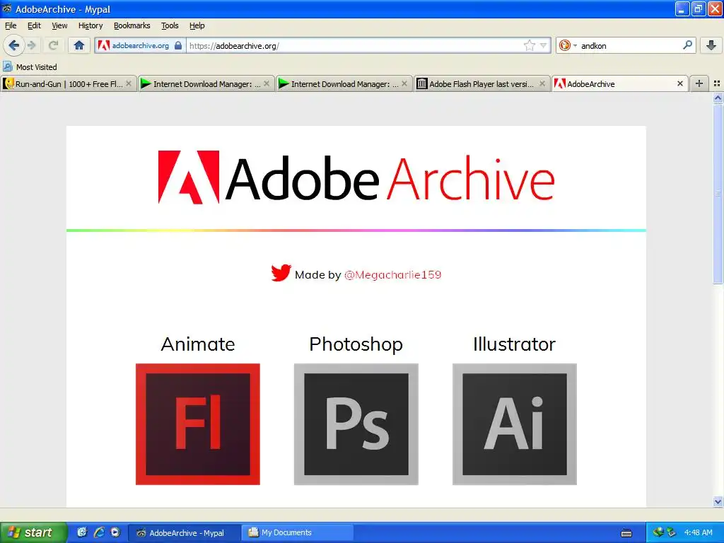Open the Animate Fl icon

point(198,424)
